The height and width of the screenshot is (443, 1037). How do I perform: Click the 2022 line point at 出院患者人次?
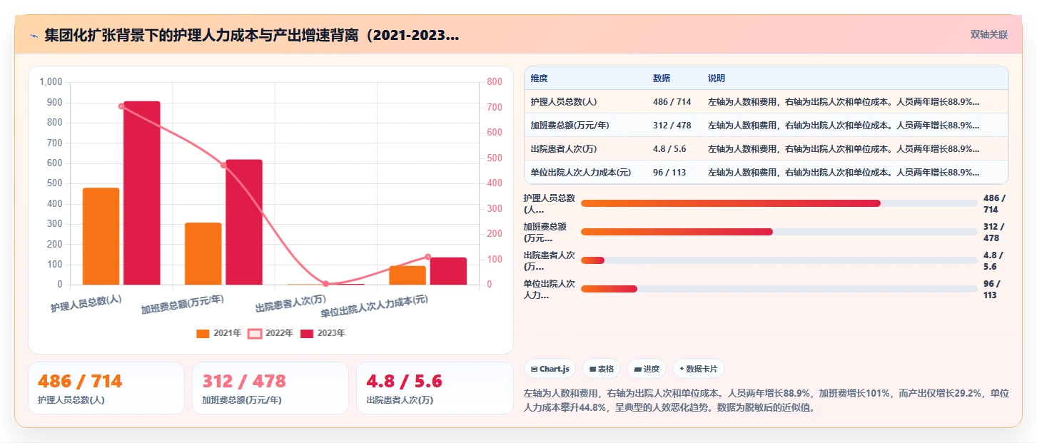click(x=326, y=284)
